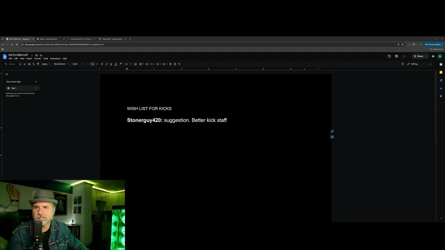Open the Format menu
445x250 pixels.
point(38,58)
